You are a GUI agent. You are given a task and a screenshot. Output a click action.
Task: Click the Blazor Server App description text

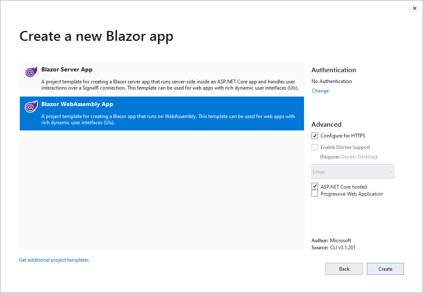170,85
